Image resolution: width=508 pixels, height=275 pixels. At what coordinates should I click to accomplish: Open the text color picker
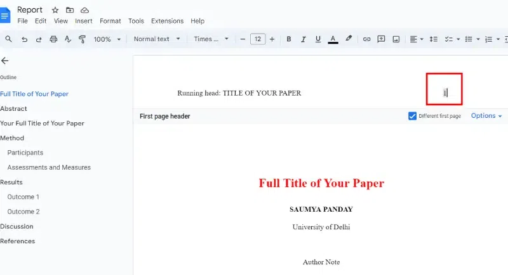click(333, 39)
